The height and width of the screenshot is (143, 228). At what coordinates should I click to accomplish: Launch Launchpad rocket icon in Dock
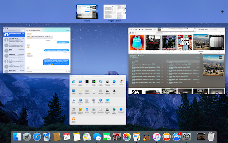click(27, 136)
